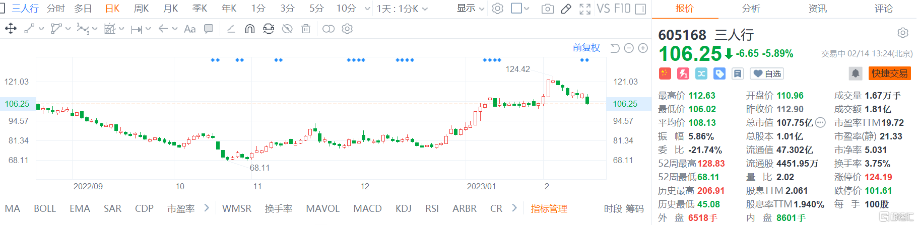
Task: Take a chart screenshot with camera icon
Action: (x=547, y=9)
